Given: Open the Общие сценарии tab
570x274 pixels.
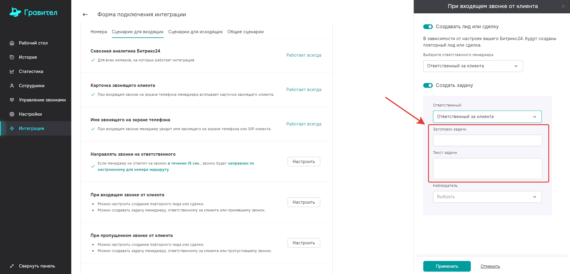Looking at the screenshot, I should [x=246, y=32].
